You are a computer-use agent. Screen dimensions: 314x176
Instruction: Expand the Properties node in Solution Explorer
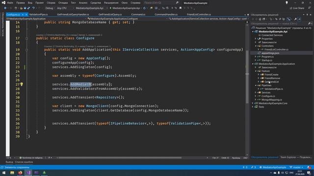[x=256, y=39]
